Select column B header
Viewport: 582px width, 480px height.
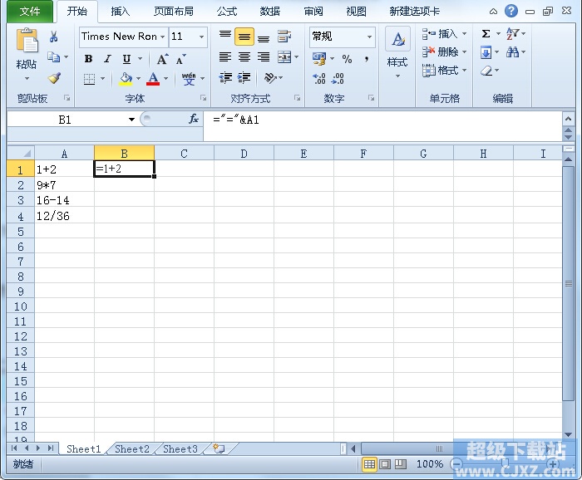click(x=125, y=153)
